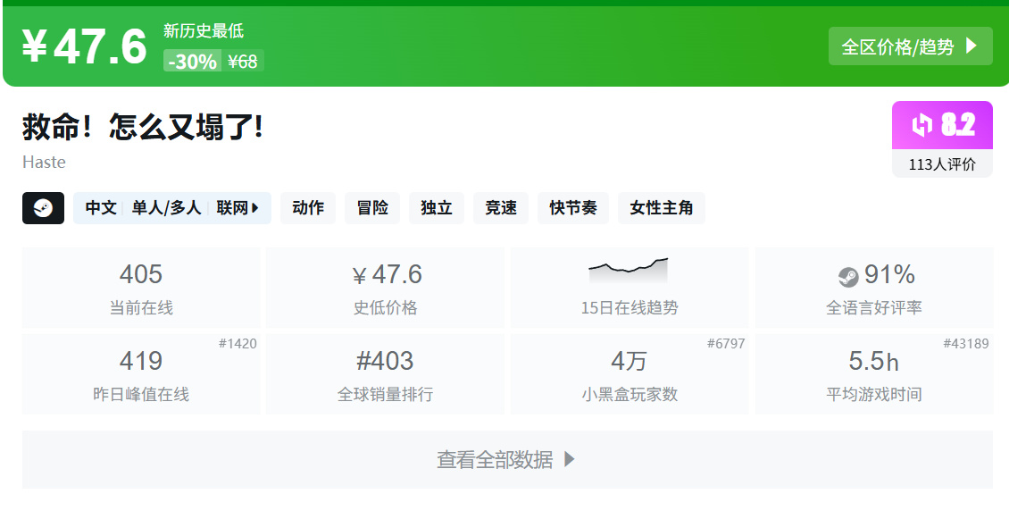Viewport: 1009px width, 519px height.
Task: Open the 全区价格/趋势 price trend button
Action: tap(910, 46)
